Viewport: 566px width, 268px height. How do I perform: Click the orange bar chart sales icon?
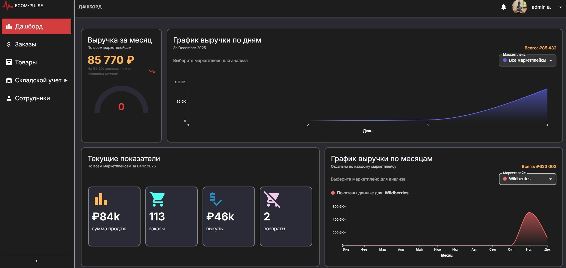coord(101,199)
